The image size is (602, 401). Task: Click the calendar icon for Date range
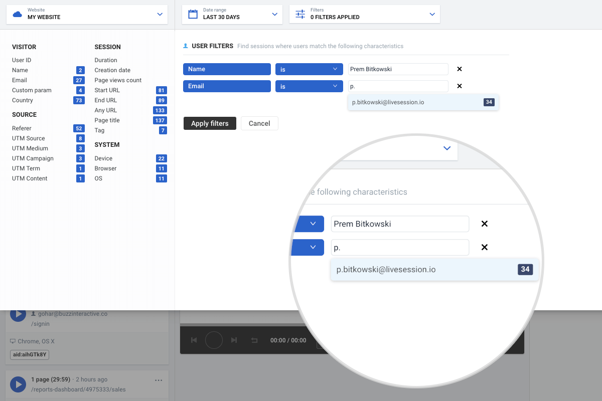point(193,14)
